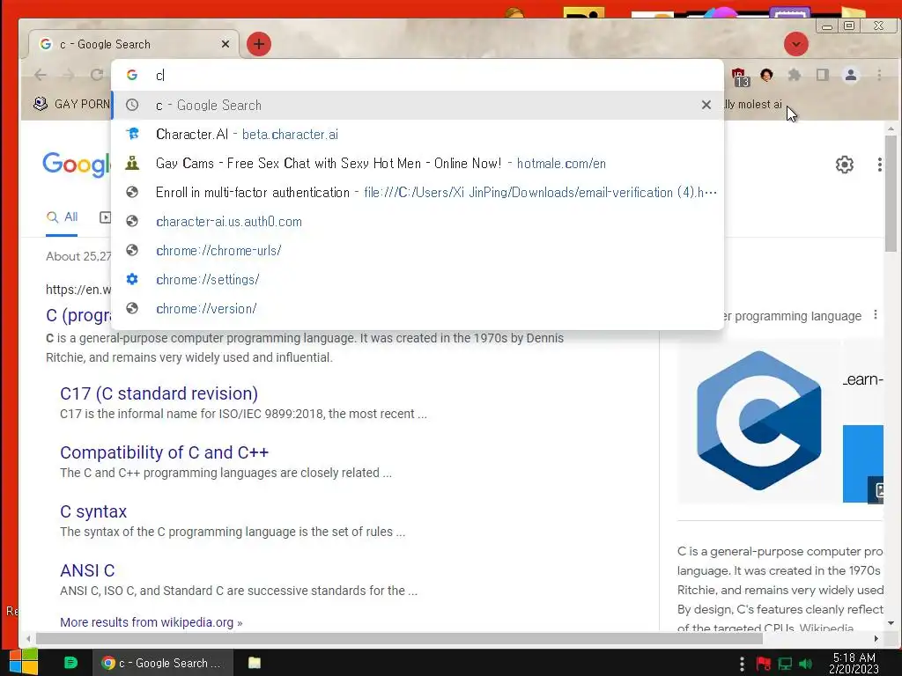902x676 pixels.
Task: Toggle the browser side panel icon
Action: (x=823, y=75)
